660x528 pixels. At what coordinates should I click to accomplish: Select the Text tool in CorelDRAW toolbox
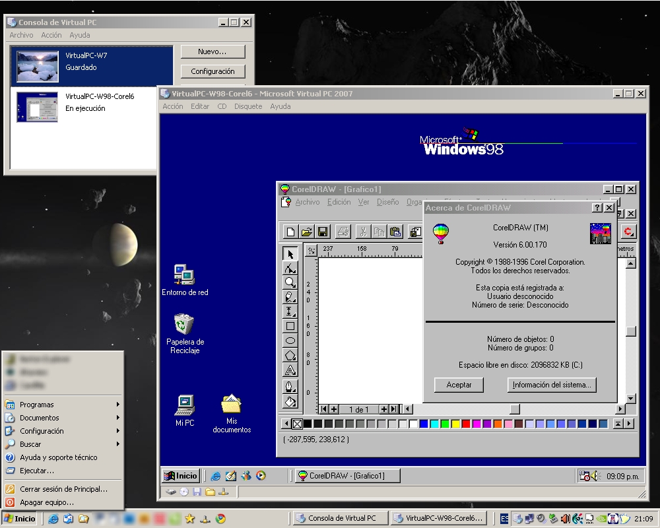click(x=290, y=370)
